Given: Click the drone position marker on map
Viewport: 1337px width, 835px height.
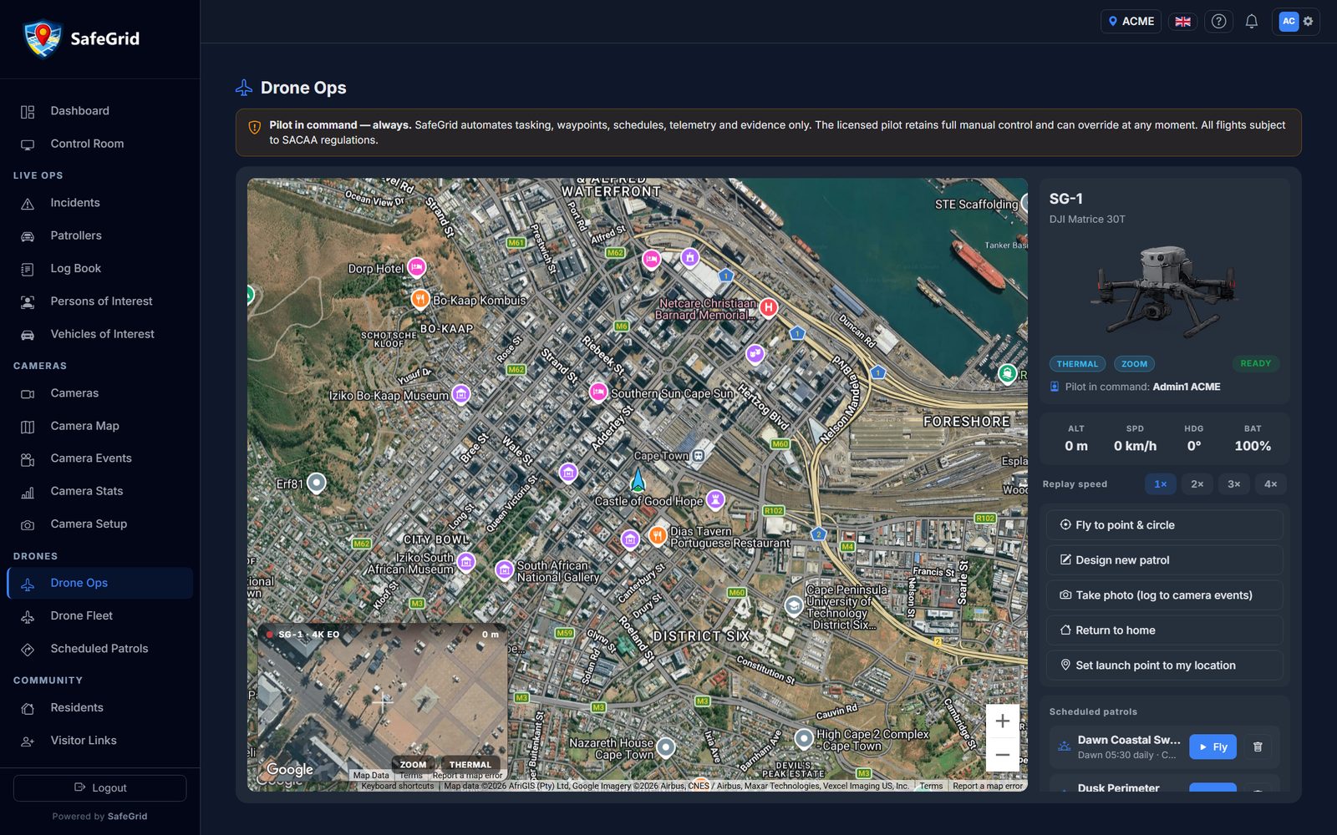Looking at the screenshot, I should tap(638, 480).
